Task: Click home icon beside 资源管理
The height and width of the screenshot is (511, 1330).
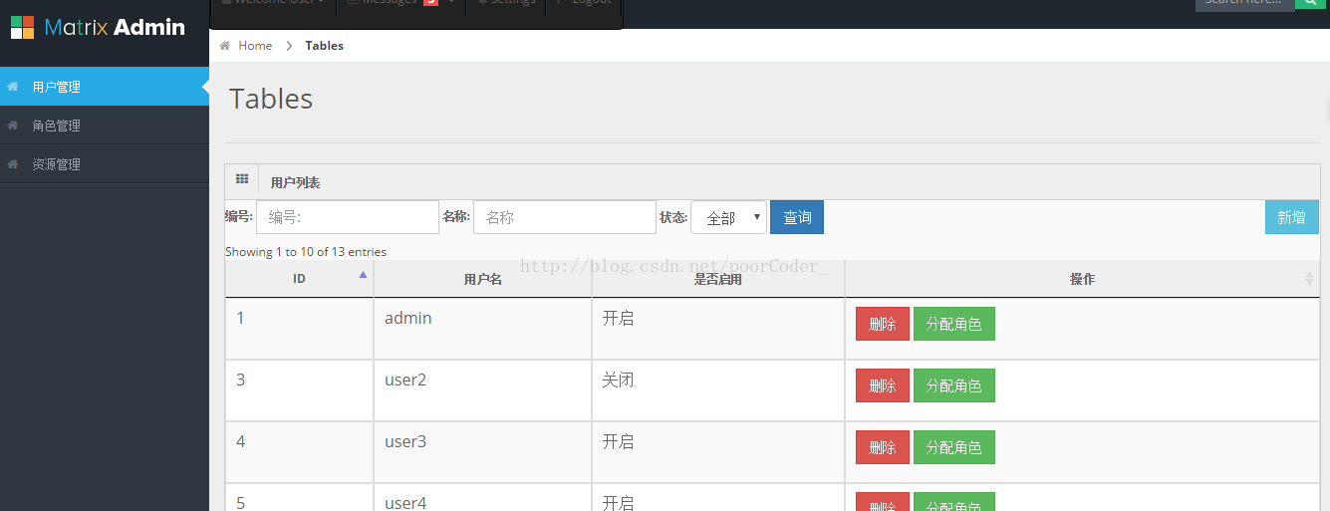Action: 13,164
